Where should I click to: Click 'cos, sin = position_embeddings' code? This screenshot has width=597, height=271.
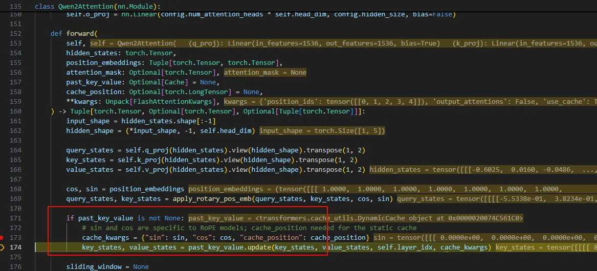[126, 189]
